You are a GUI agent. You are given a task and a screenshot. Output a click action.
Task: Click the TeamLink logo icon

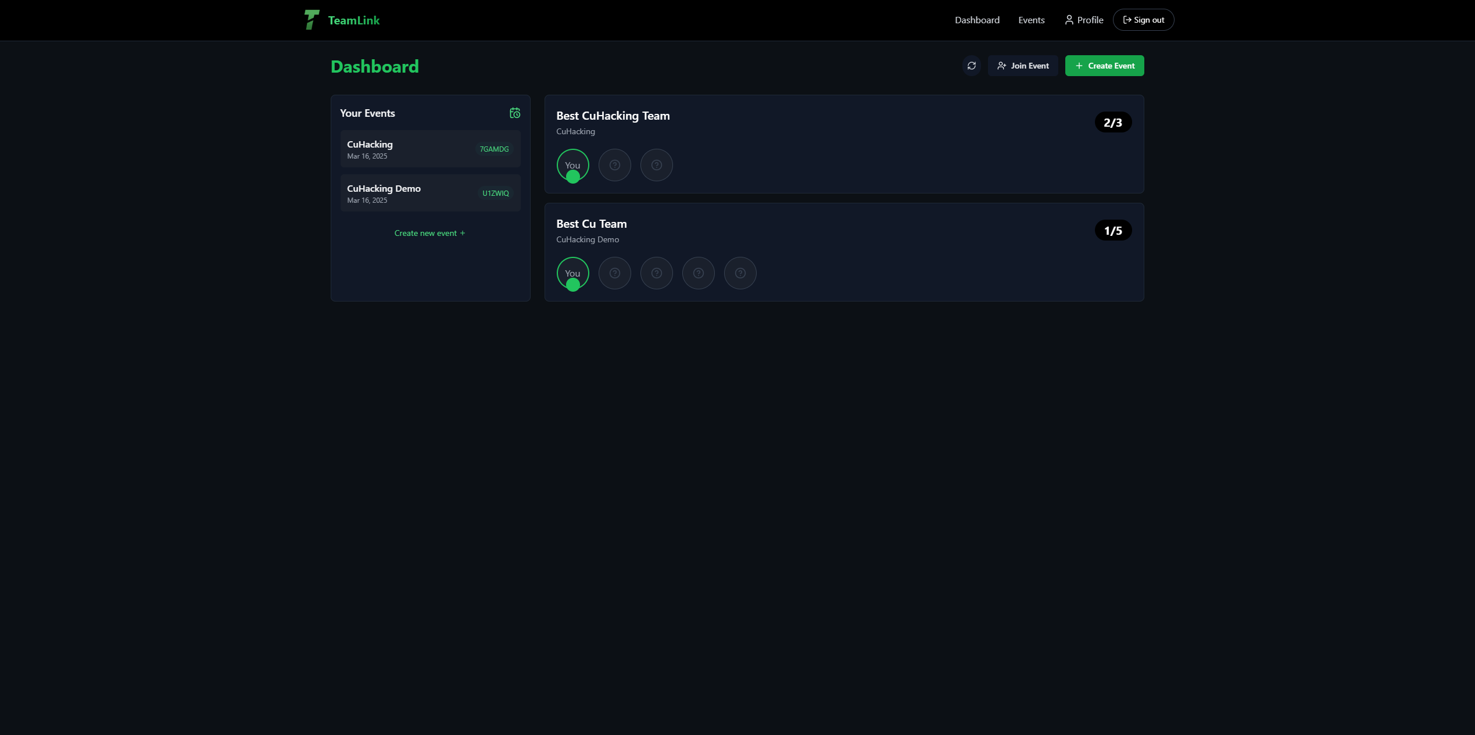pos(312,20)
